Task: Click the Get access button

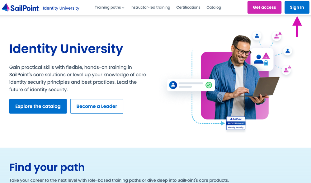Action: pos(264,7)
